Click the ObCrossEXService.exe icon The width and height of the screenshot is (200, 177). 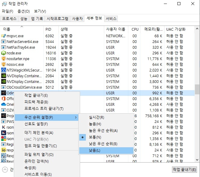tap(4, 87)
